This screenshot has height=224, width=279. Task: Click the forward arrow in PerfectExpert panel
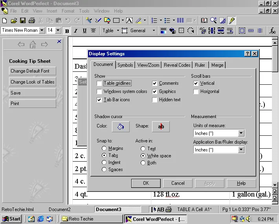[x=44, y=44]
